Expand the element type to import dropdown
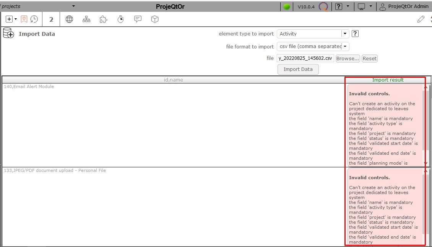Viewport: 432px width, 247px height. [345, 34]
